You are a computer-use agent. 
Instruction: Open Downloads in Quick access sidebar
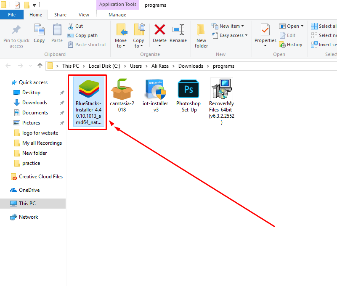[x=34, y=103]
